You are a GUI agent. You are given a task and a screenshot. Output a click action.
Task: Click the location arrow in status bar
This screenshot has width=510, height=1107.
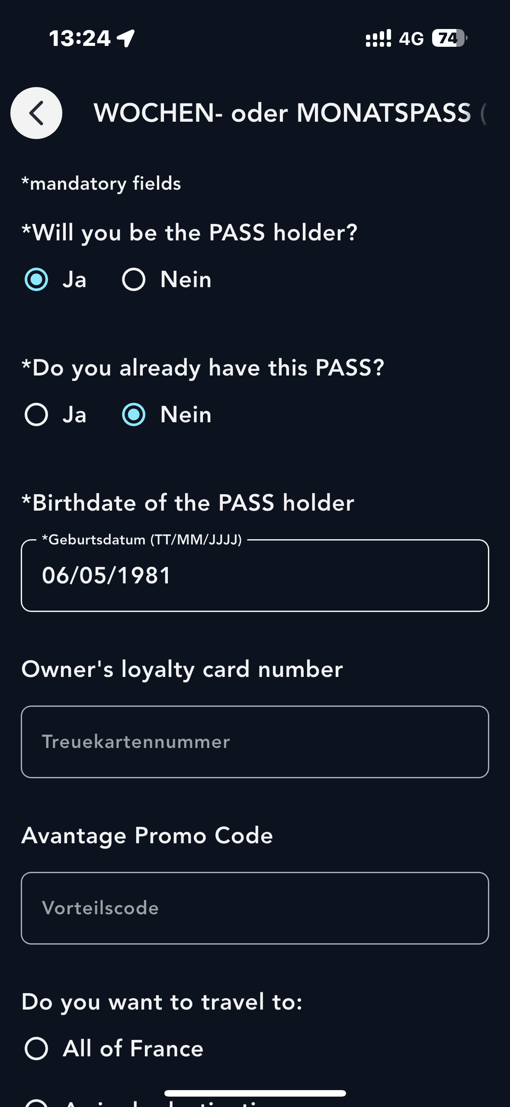(x=126, y=38)
